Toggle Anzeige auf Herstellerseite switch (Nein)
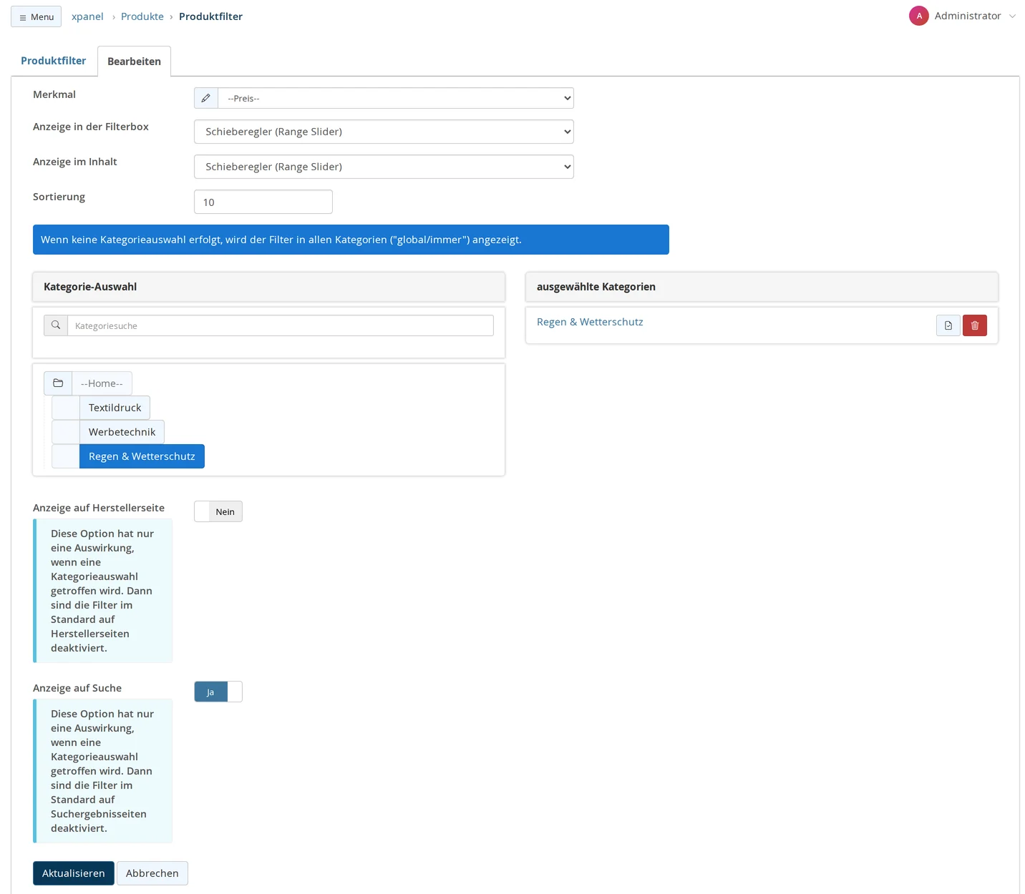The height and width of the screenshot is (894, 1025). [218, 511]
